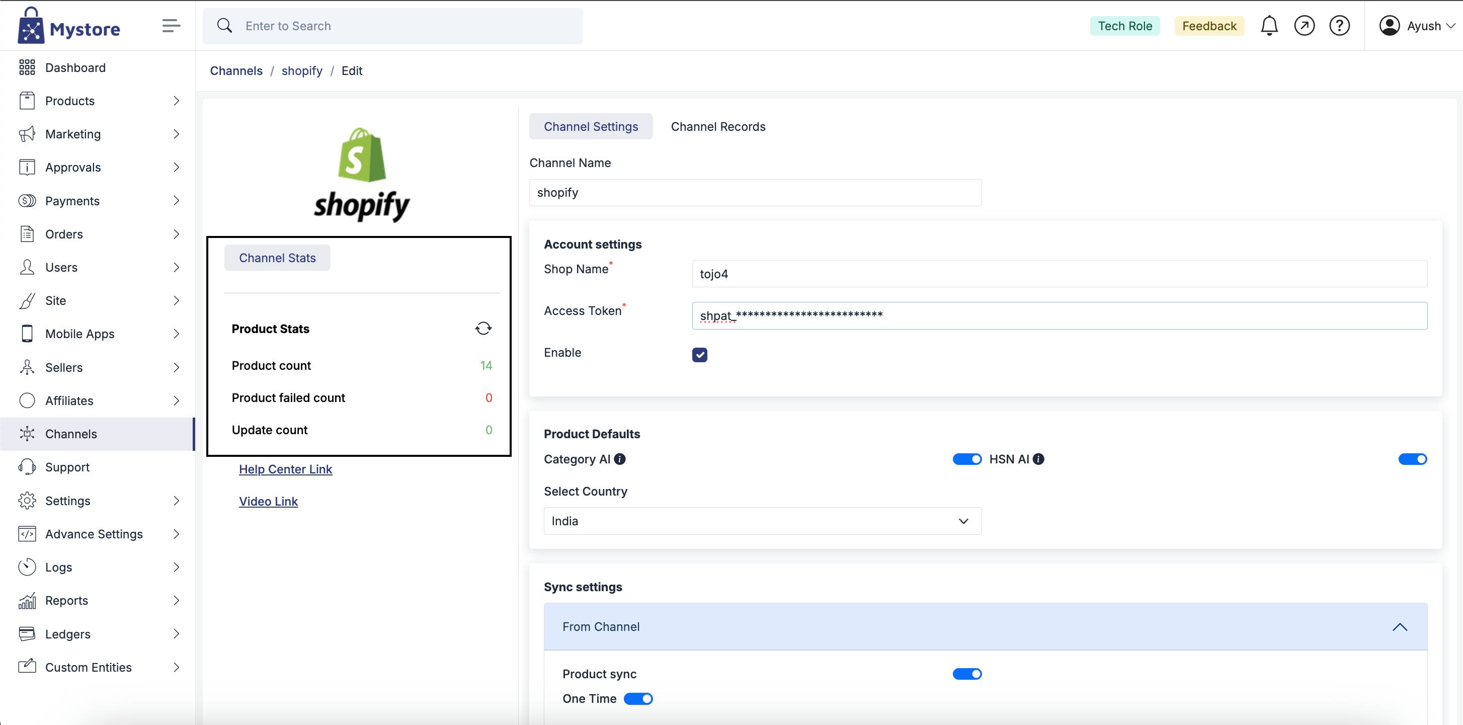Turn off the Product sync toggle
1463x725 pixels.
tap(966, 674)
